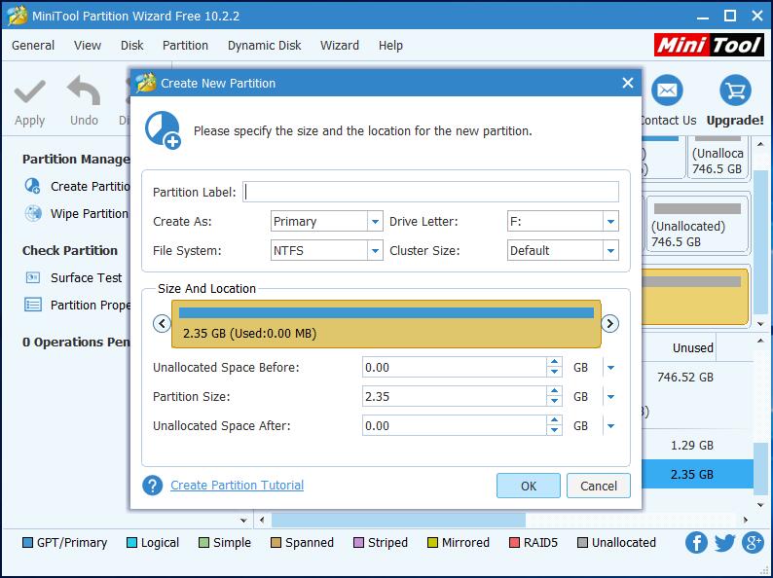Click the RAID5 legend swatch
The height and width of the screenshot is (578, 773).
[x=514, y=543]
